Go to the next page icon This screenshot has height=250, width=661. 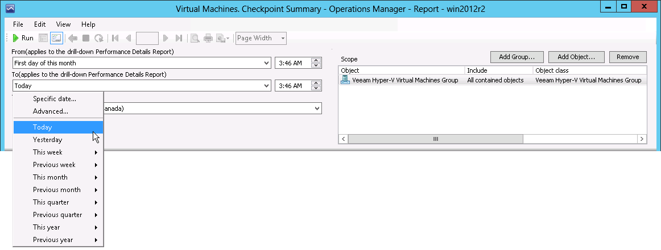166,38
